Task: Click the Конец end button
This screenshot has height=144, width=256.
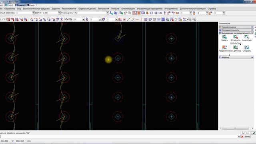Action: [246, 136]
